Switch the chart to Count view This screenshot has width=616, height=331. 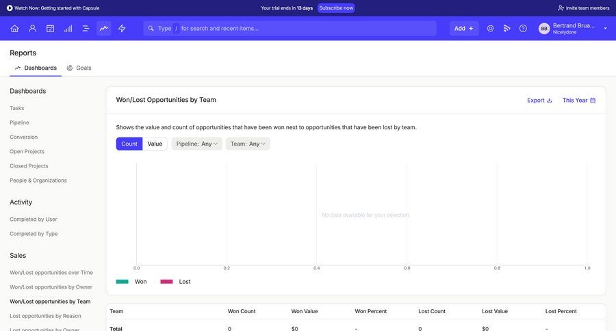coord(129,144)
